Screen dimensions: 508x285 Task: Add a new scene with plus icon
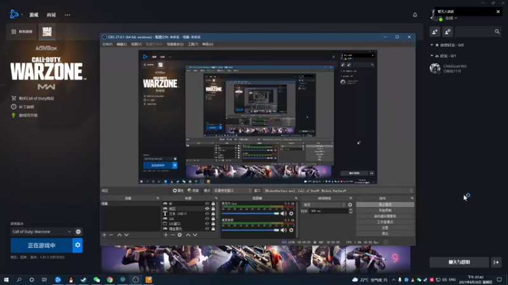(x=104, y=235)
